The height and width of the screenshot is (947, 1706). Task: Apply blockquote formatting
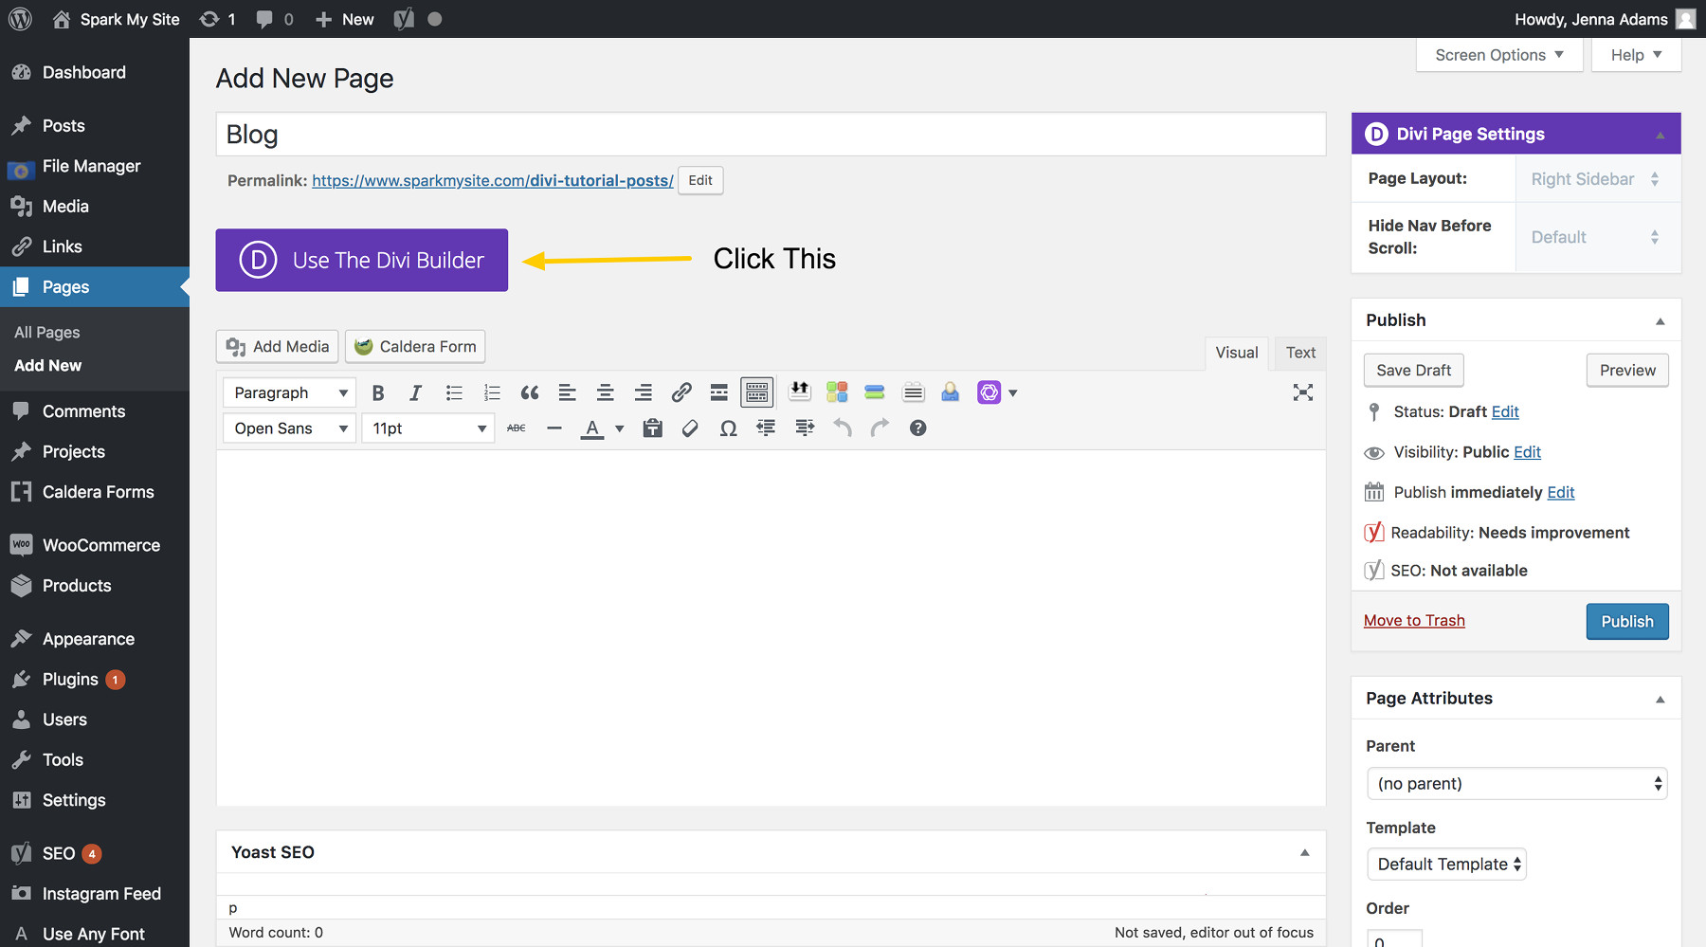click(530, 392)
